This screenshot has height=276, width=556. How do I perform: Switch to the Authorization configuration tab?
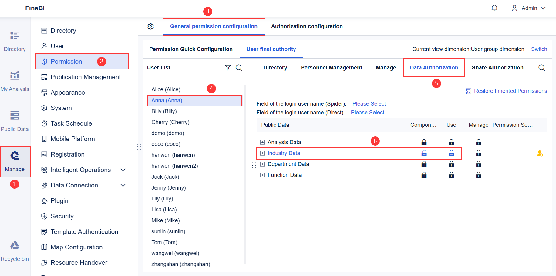point(307,26)
